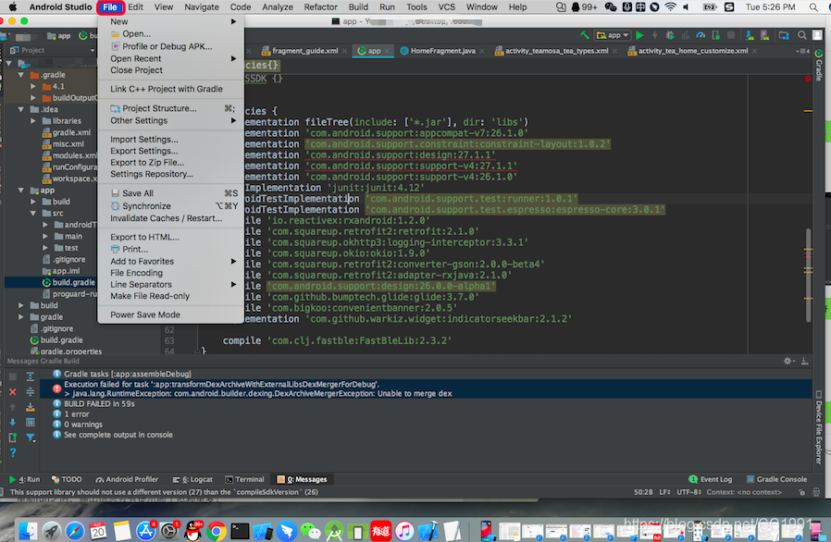Open the filter messages dropdown funnel icon
This screenshot has width=831, height=542.
(31, 437)
